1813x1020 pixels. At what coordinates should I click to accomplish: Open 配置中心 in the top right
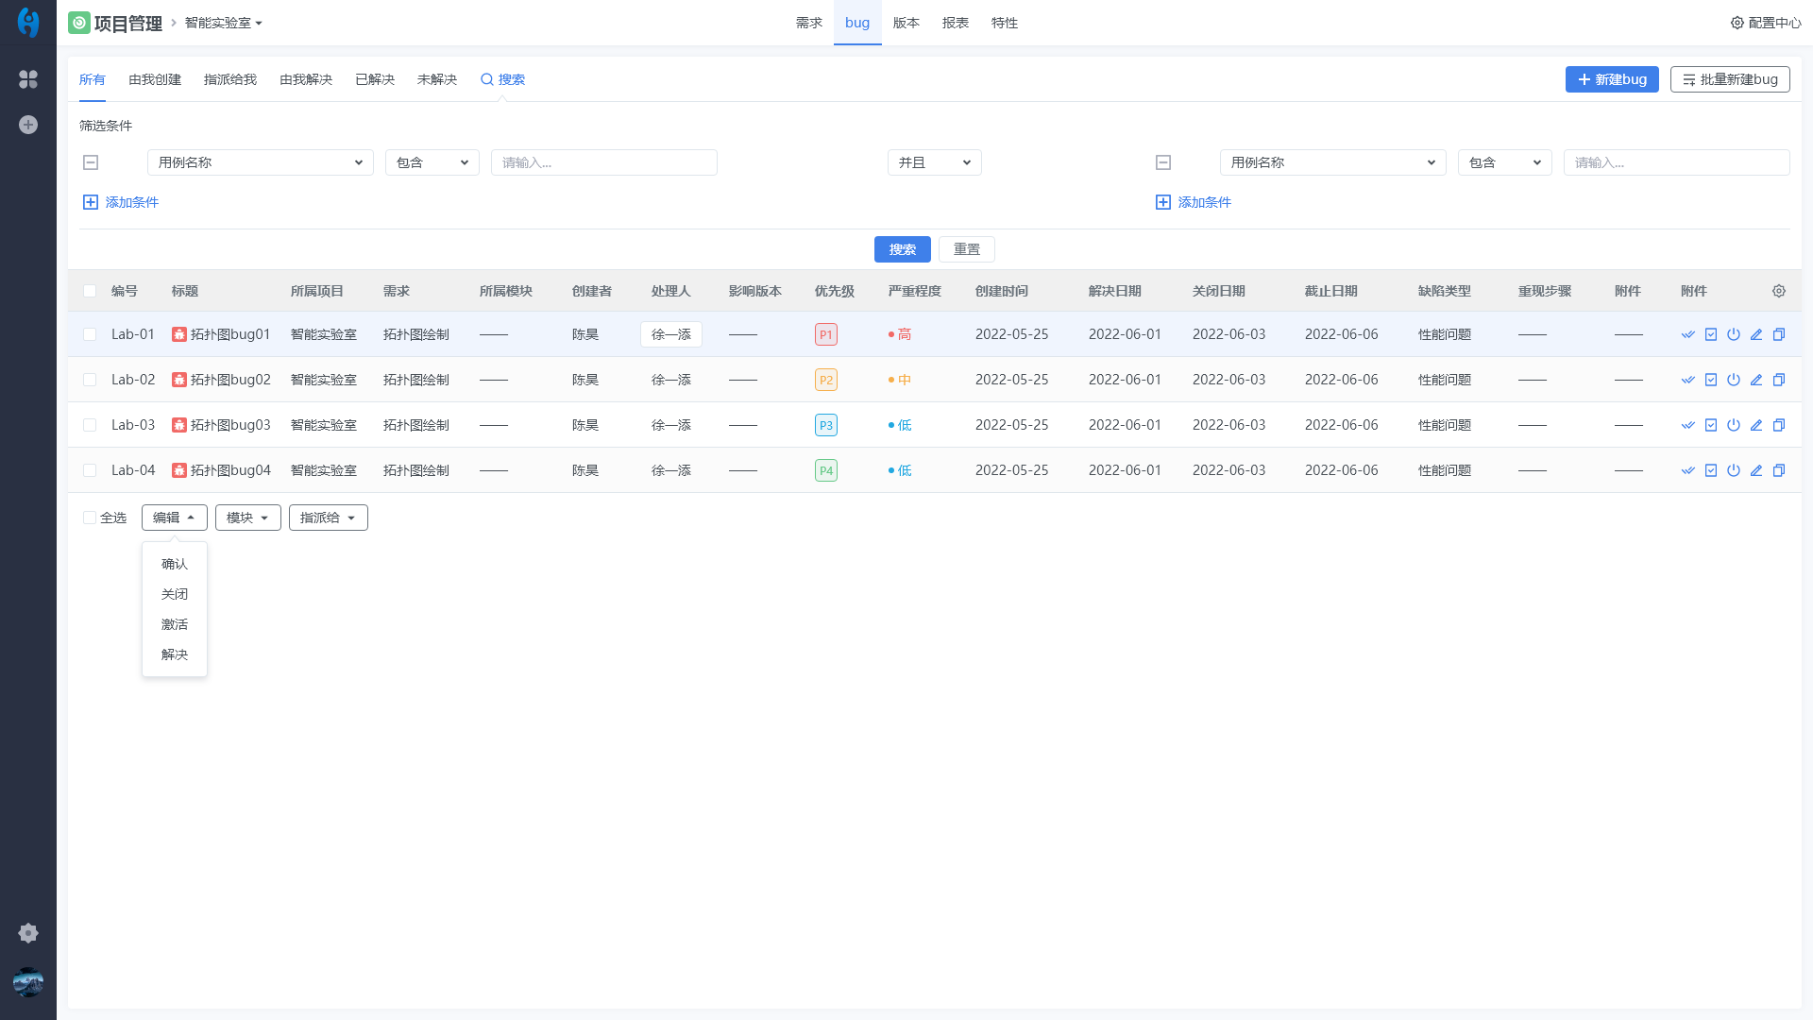coord(1766,23)
